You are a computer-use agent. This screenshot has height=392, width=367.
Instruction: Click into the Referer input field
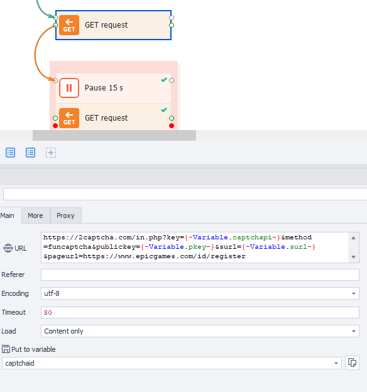click(x=200, y=275)
